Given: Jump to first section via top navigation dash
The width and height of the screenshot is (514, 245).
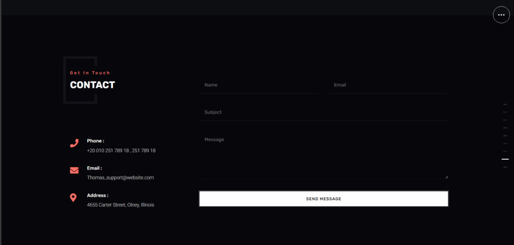Looking at the screenshot, I should pos(505,104).
